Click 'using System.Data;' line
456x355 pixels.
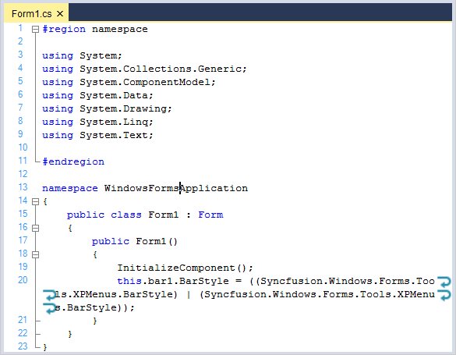pyautogui.click(x=97, y=95)
